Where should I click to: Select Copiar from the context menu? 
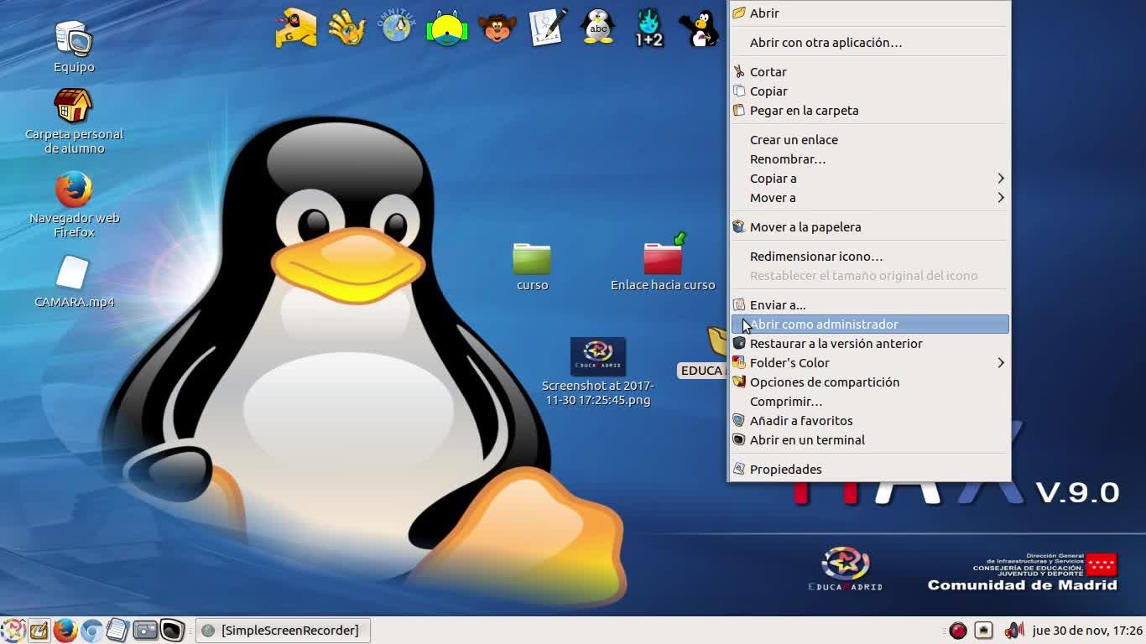tap(870, 91)
